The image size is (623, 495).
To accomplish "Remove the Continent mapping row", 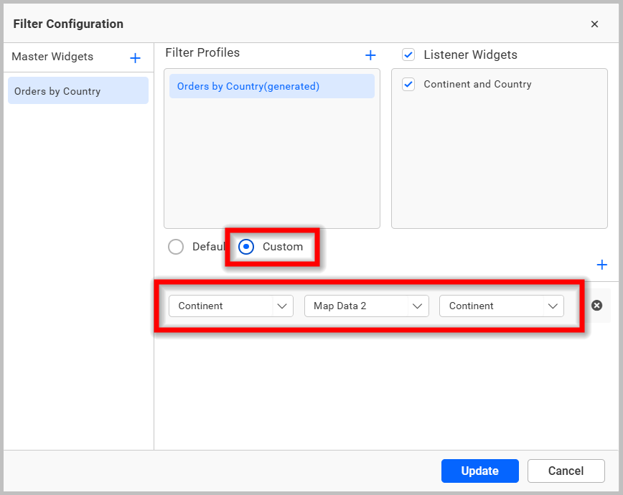I will 596,306.
